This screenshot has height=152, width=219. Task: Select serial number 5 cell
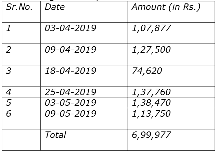tap(21, 103)
